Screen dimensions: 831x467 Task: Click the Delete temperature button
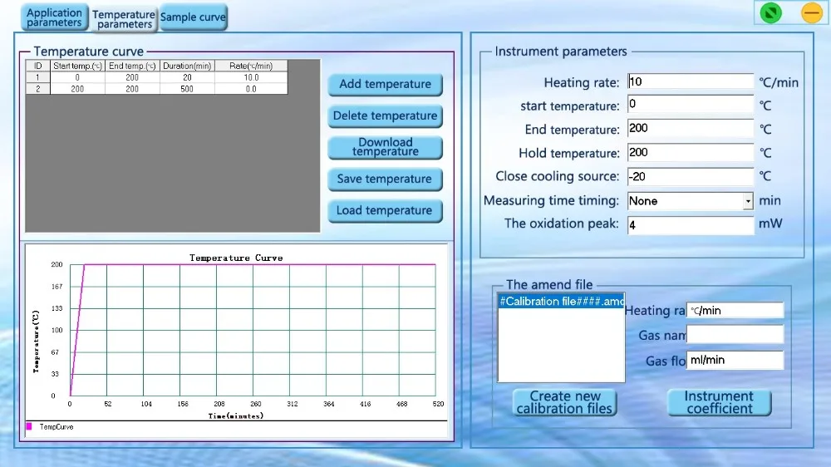[385, 116]
